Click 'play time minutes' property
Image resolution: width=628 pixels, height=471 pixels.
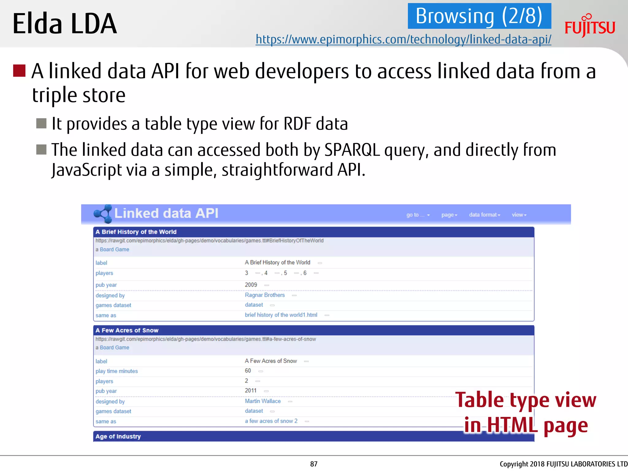pos(117,371)
